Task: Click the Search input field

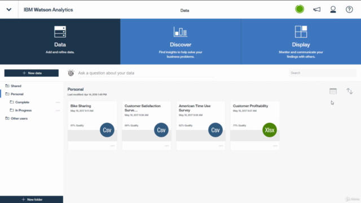Action: click(x=323, y=73)
